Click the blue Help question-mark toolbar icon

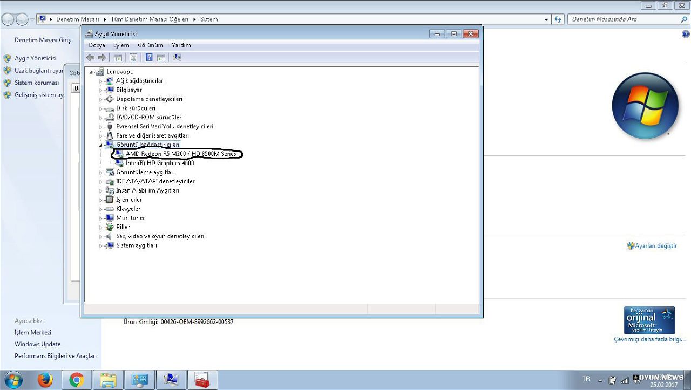[x=149, y=58]
